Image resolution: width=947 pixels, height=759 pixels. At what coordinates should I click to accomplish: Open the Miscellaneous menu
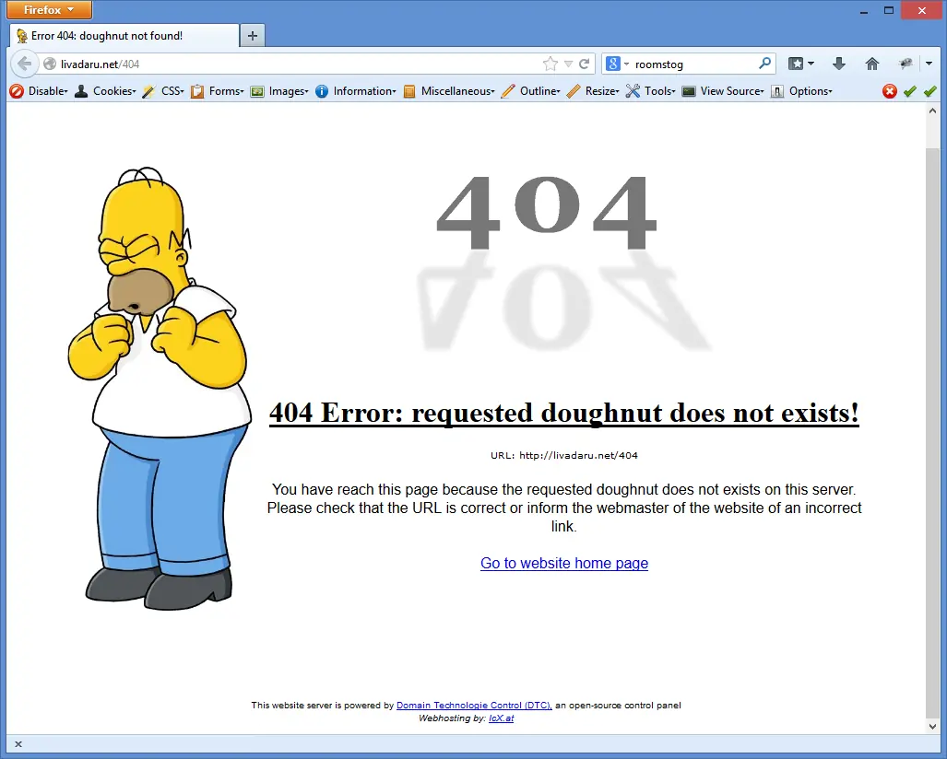coord(449,91)
